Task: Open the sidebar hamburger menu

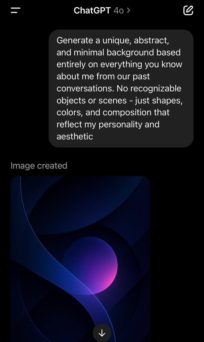Action: tap(16, 11)
